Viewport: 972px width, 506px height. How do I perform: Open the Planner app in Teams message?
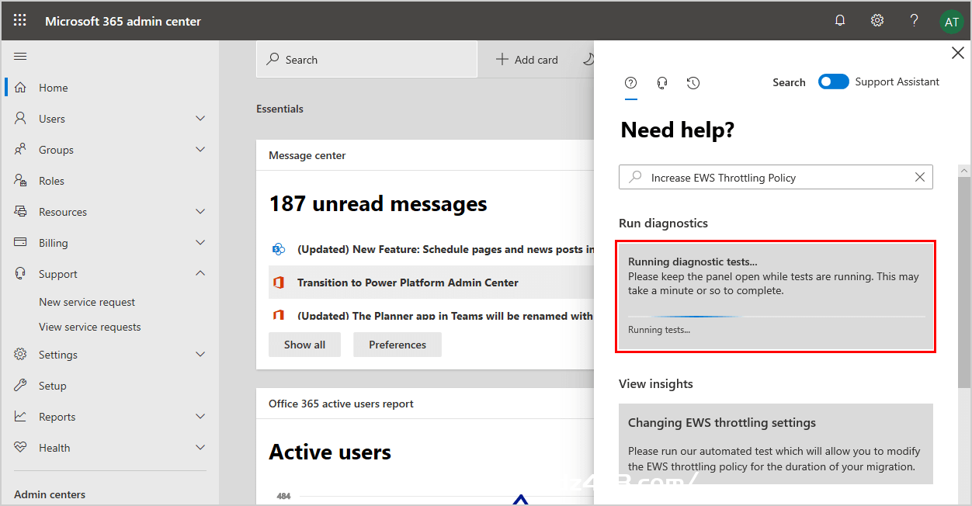tap(445, 316)
